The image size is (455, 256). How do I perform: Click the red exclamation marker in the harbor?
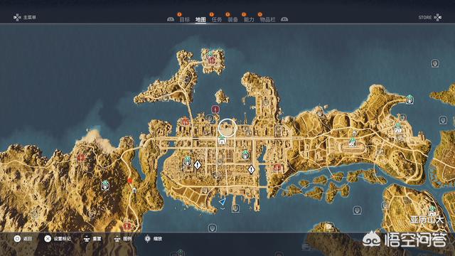pyautogui.click(x=215, y=109)
